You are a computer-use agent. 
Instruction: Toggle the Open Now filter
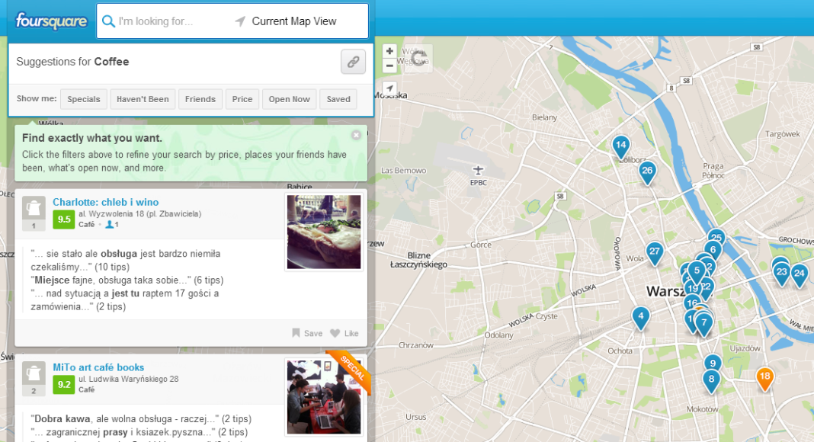coord(289,99)
